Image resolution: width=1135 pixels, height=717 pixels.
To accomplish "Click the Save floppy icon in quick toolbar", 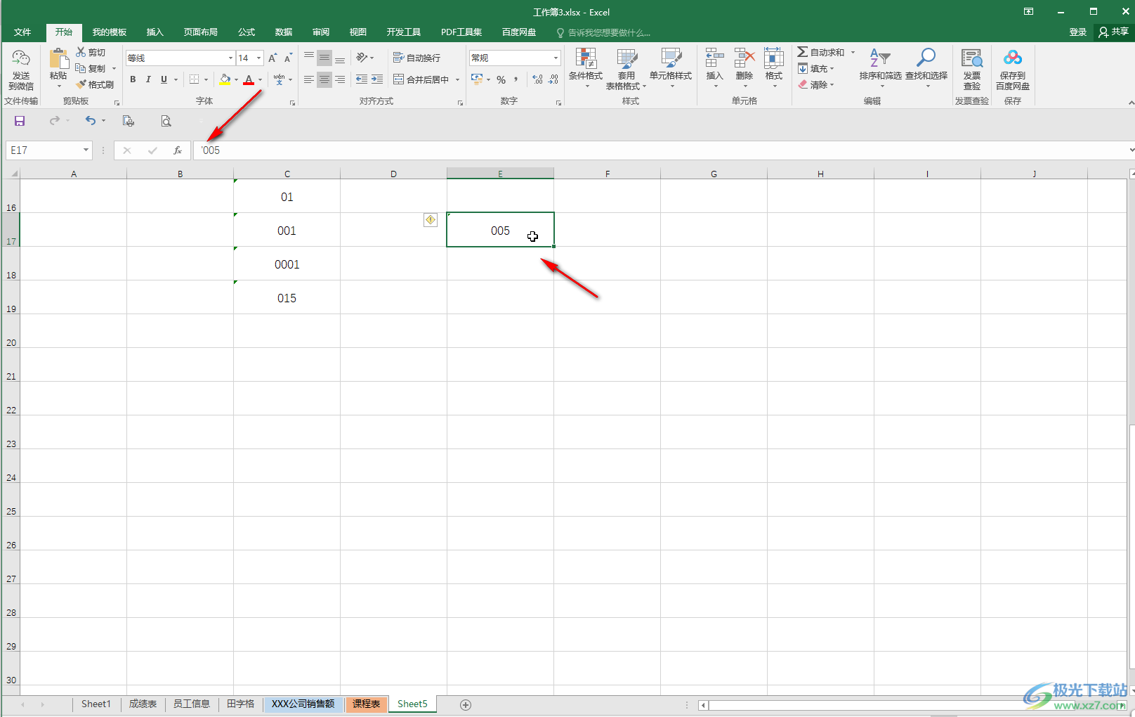I will click(20, 121).
